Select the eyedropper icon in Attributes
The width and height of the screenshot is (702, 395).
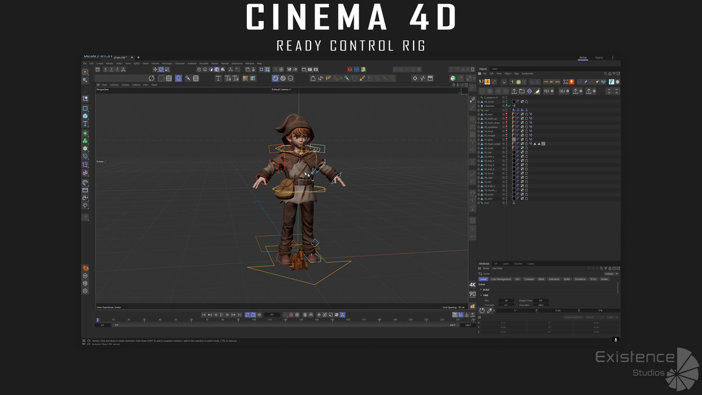point(490,311)
